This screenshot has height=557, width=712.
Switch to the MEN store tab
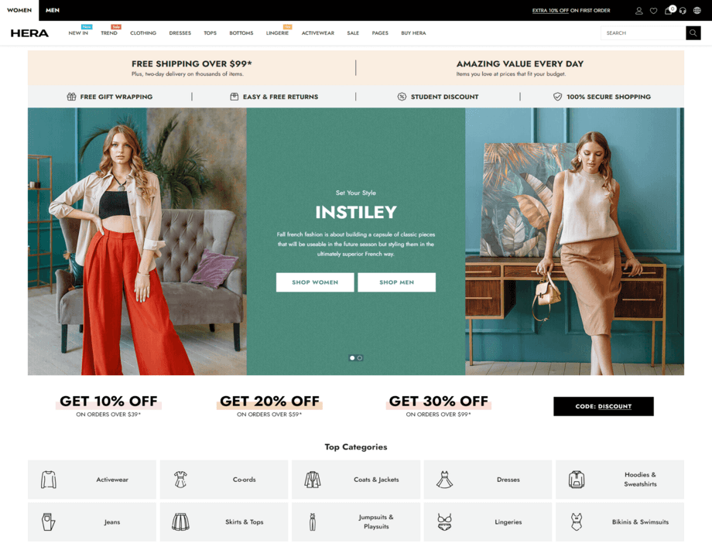click(x=53, y=10)
